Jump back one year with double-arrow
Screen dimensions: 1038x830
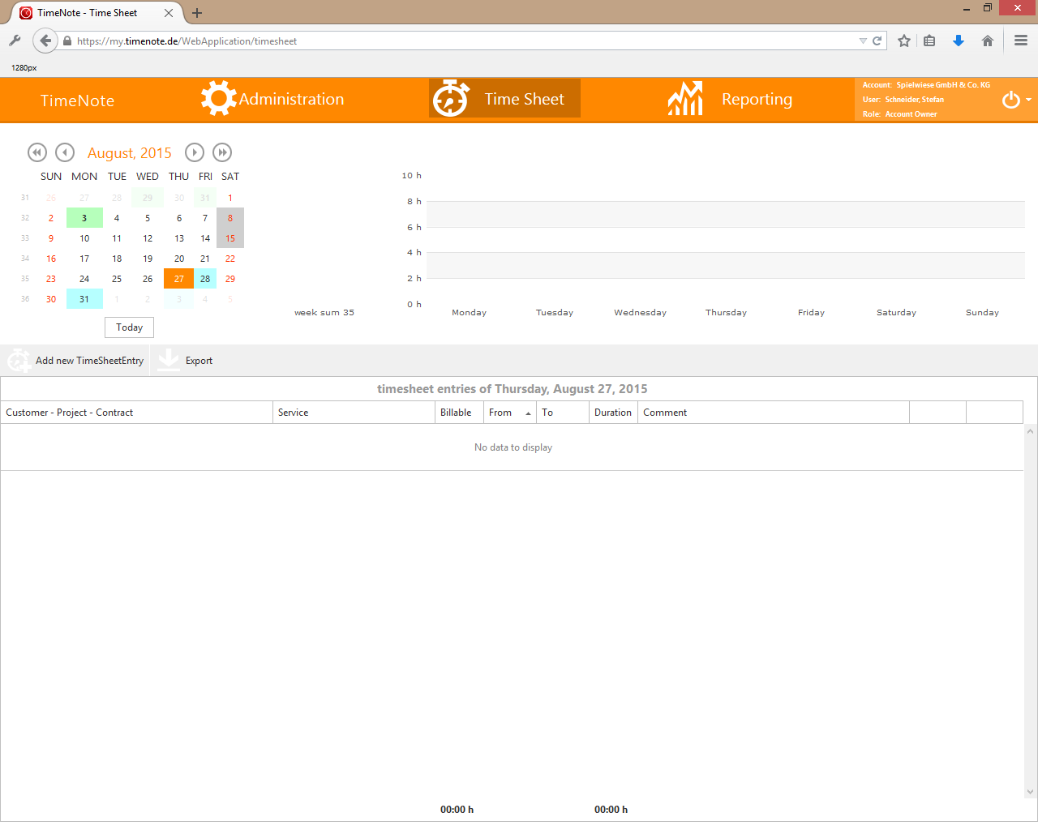pyautogui.click(x=37, y=152)
